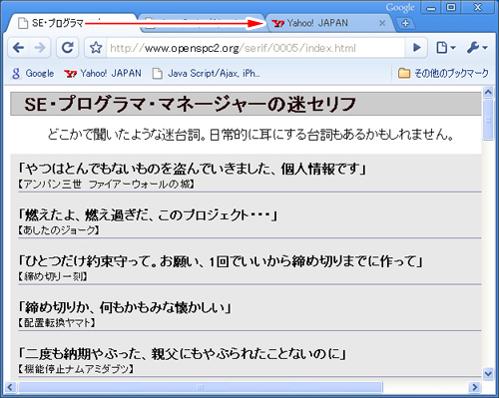Bookmark this page with the star icon
Image resolution: width=499 pixels, height=398 pixels.
[x=96, y=48]
